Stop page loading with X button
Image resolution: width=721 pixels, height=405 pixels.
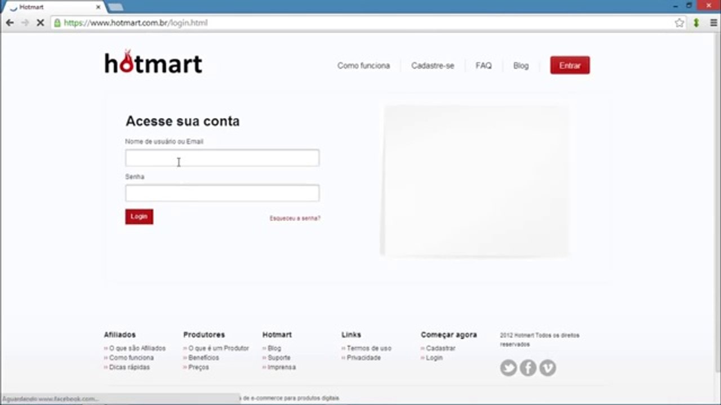tap(40, 23)
